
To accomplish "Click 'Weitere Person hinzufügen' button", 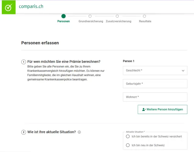I will [x=162, y=109].
